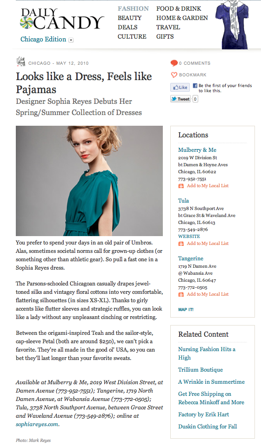Open the Gifts section
Screen dimensions: 261x448
click(165, 37)
